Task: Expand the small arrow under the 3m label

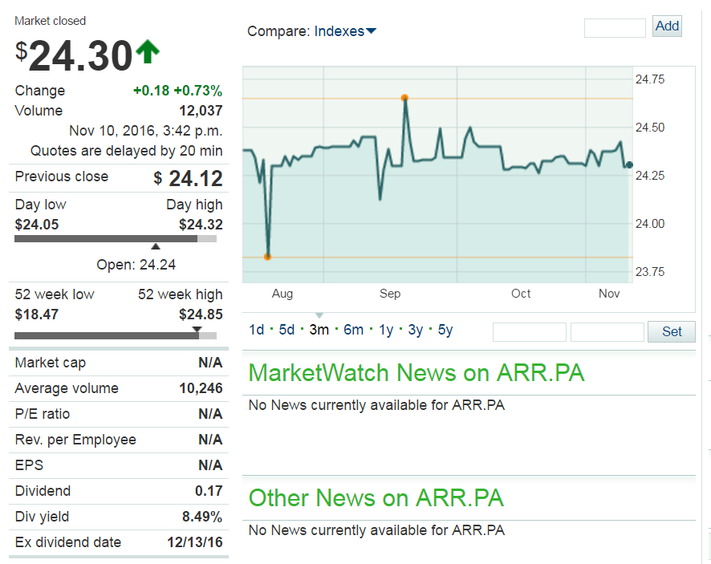Action: click(319, 315)
